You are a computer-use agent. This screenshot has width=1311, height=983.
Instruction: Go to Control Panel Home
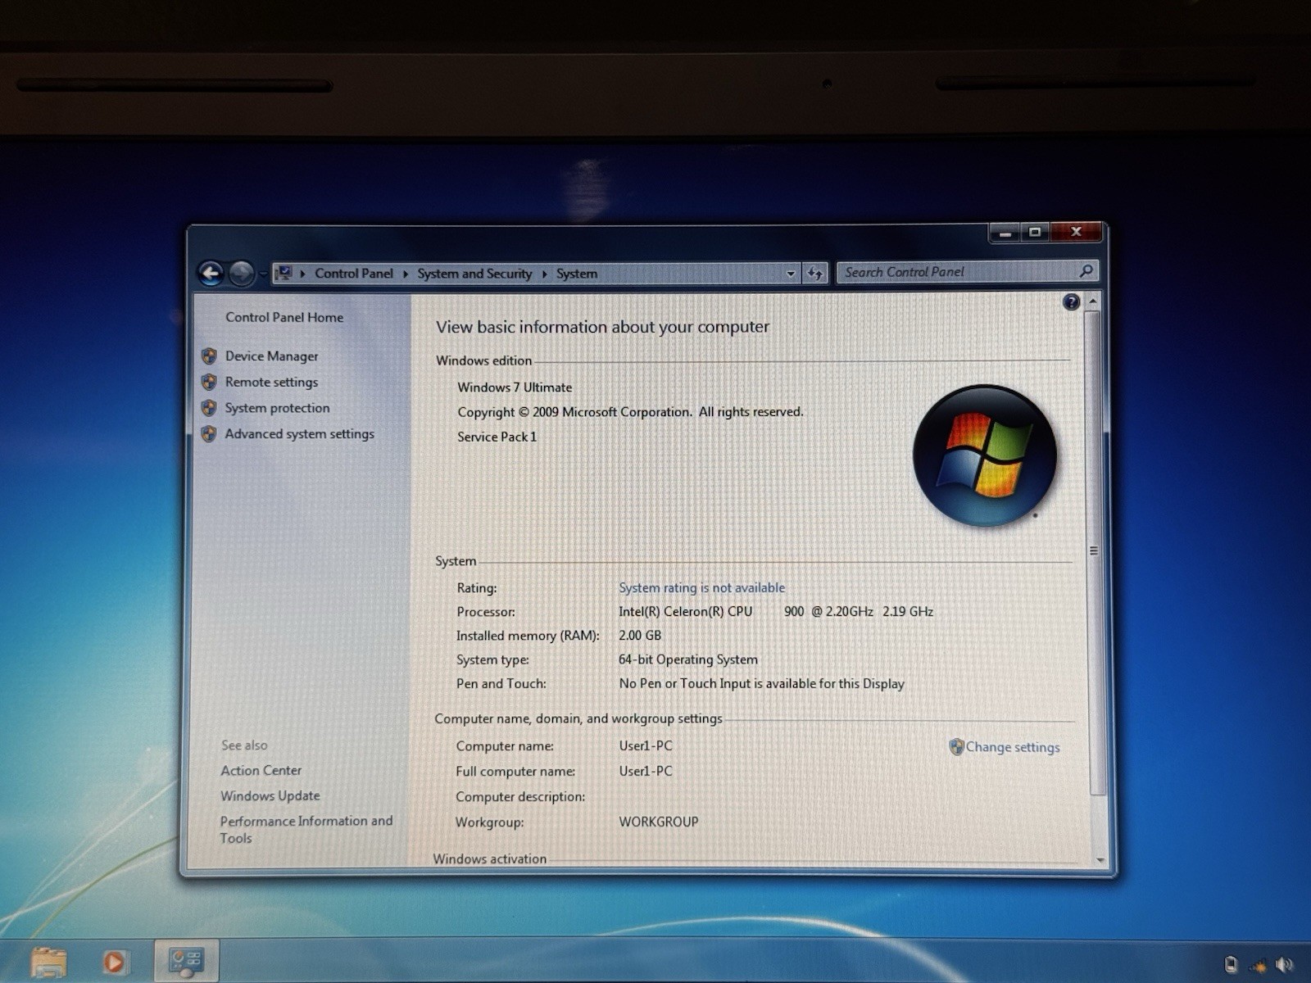pos(284,317)
